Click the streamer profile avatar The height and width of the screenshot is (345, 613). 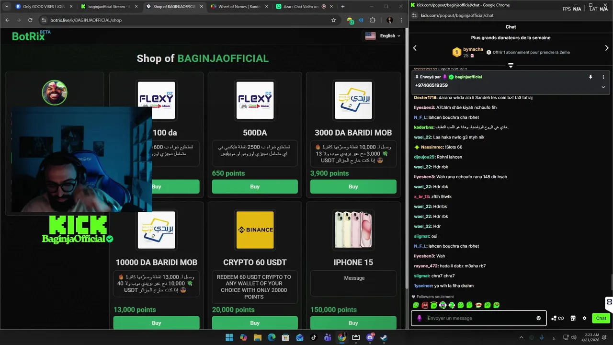(55, 92)
